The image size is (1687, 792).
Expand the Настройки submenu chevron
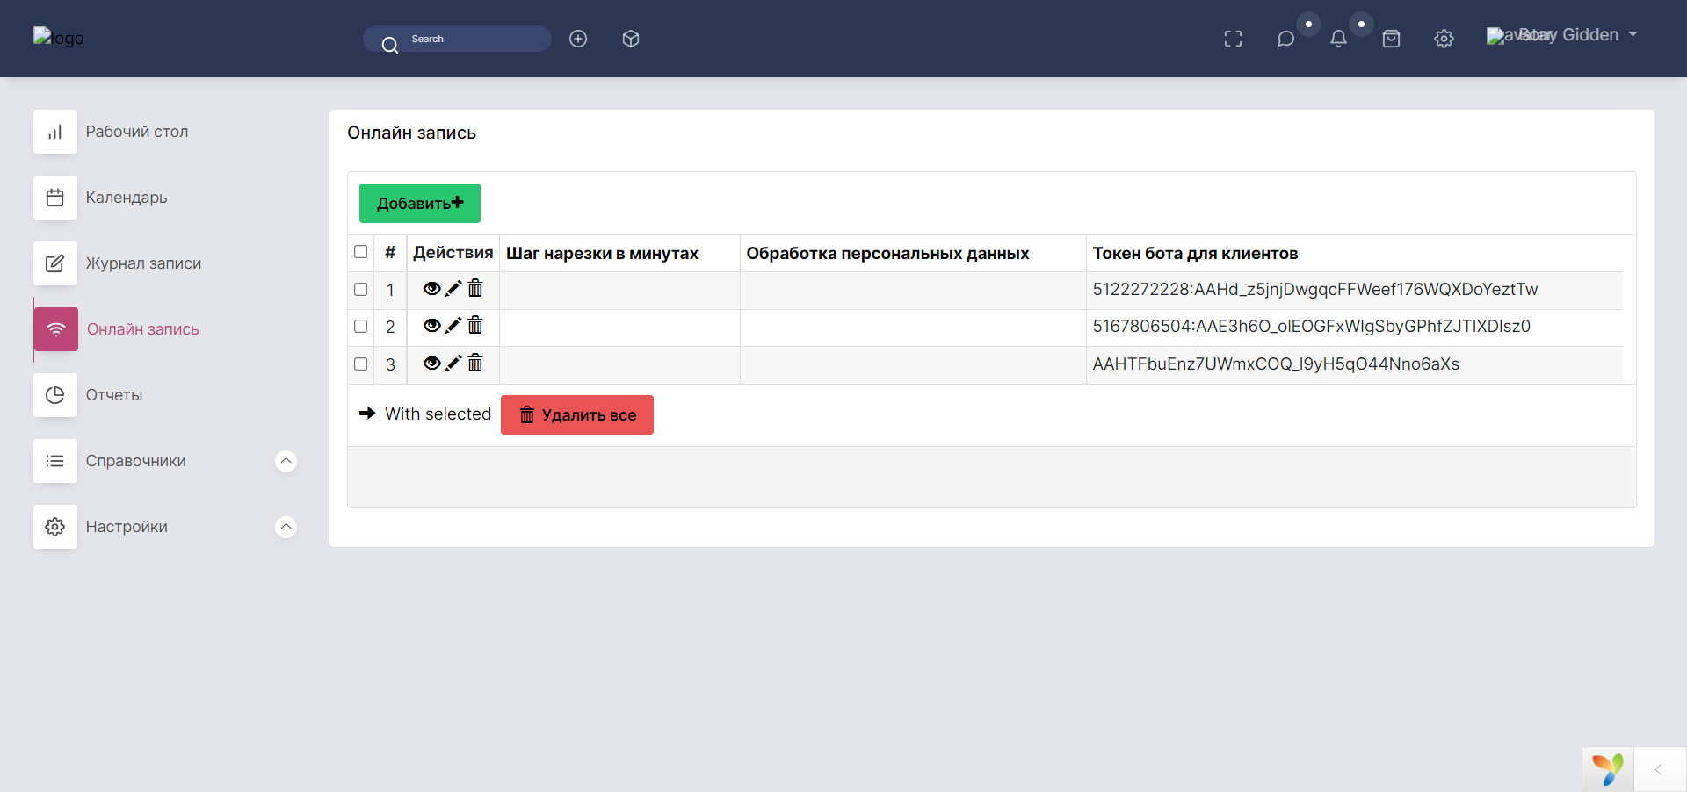tap(286, 527)
